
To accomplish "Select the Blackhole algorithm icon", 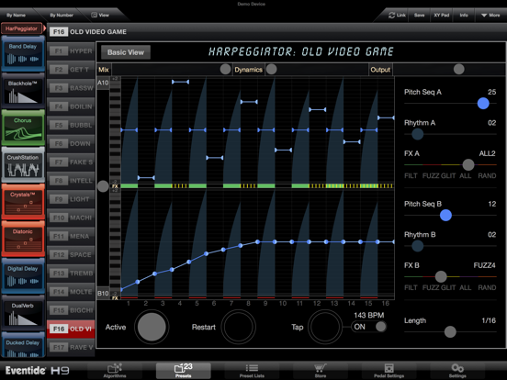I will pos(23,91).
